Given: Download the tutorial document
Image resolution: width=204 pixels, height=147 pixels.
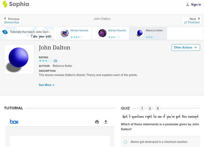Looking at the screenshot, I should [x=106, y=122].
